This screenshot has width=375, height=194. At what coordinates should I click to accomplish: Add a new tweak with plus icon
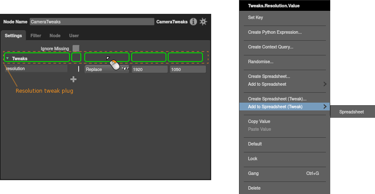(x=73, y=79)
